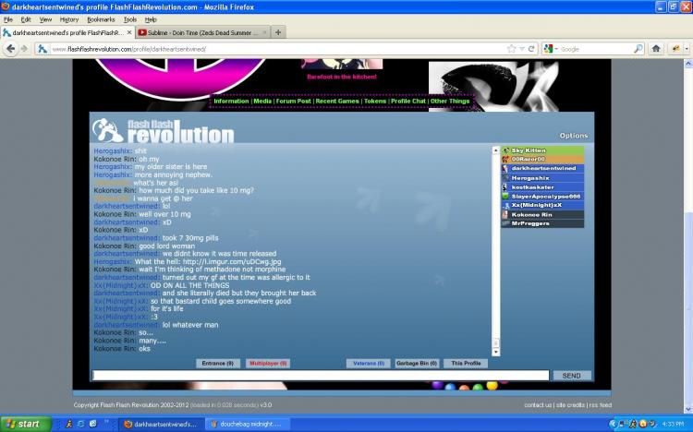This screenshot has height=432, width=693.
Task: Reload page using refresh icon
Action: pos(532,48)
